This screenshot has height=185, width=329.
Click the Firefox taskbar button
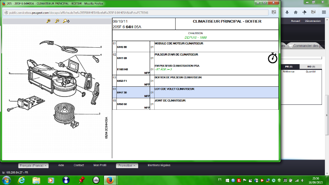pos(110,180)
